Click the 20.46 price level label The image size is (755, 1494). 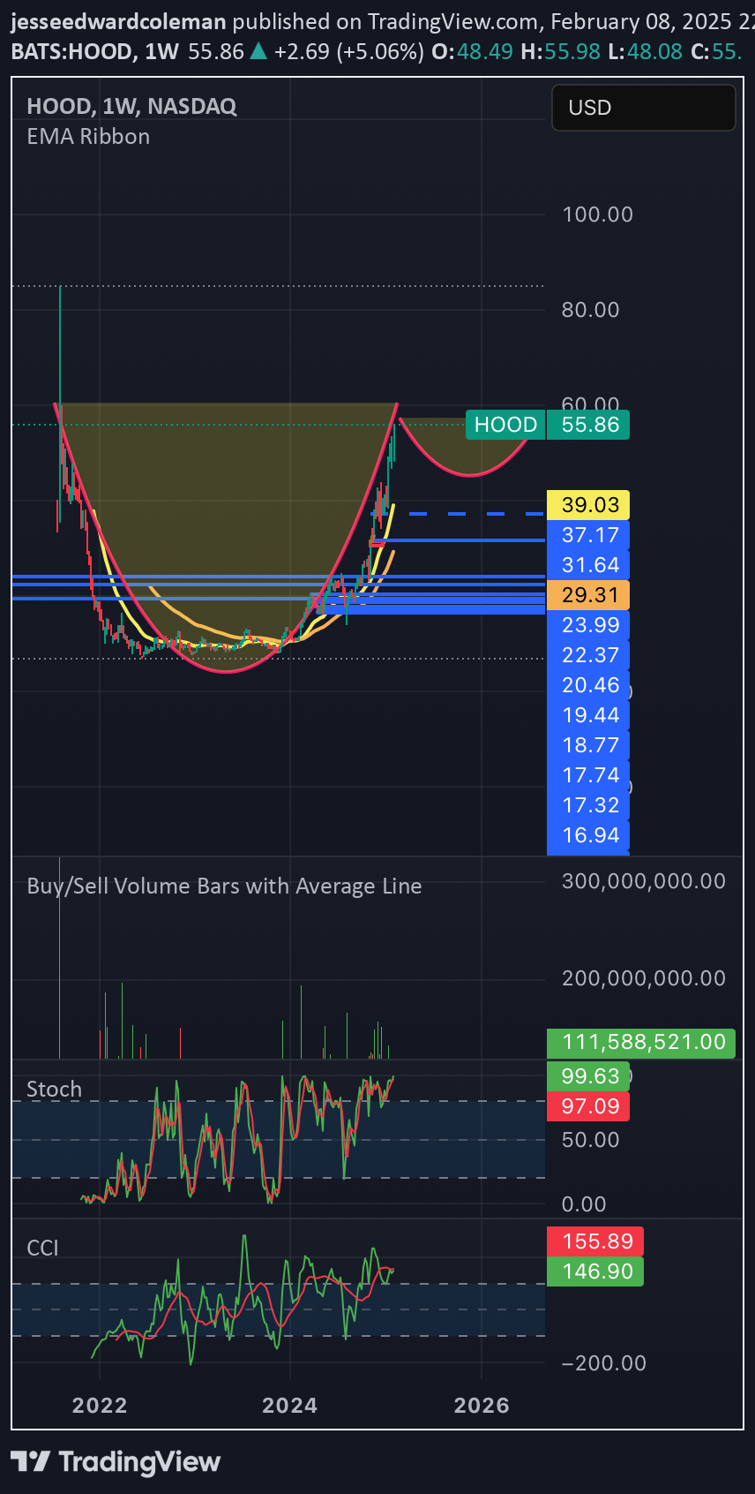(588, 685)
